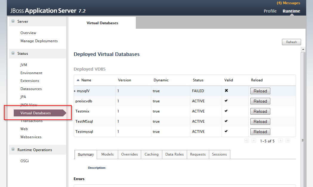Reload the preiscvdb virtual database
Screen dimensions: 313x187
260,101
